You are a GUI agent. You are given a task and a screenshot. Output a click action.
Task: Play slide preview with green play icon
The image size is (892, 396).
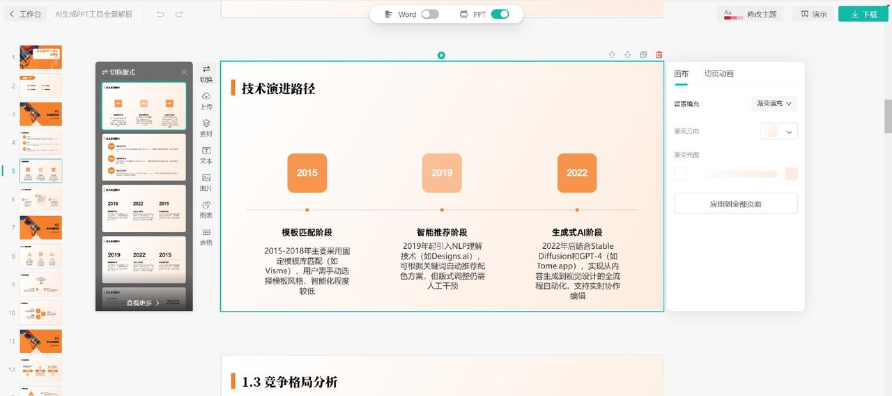click(441, 55)
